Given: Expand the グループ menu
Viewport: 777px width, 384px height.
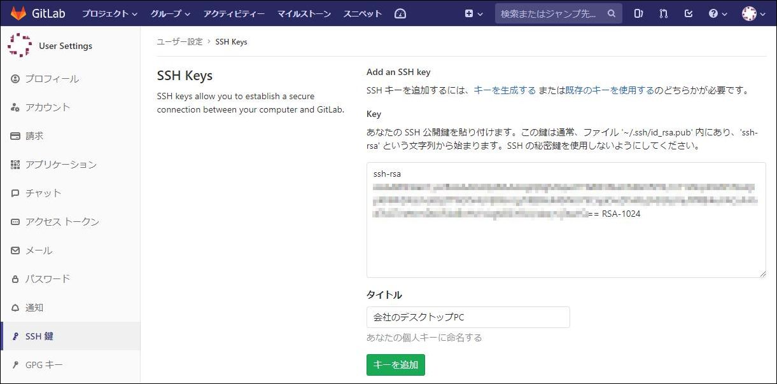Looking at the screenshot, I should (170, 13).
